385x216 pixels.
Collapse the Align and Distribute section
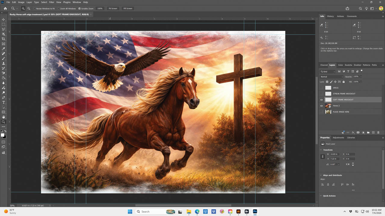(321, 175)
